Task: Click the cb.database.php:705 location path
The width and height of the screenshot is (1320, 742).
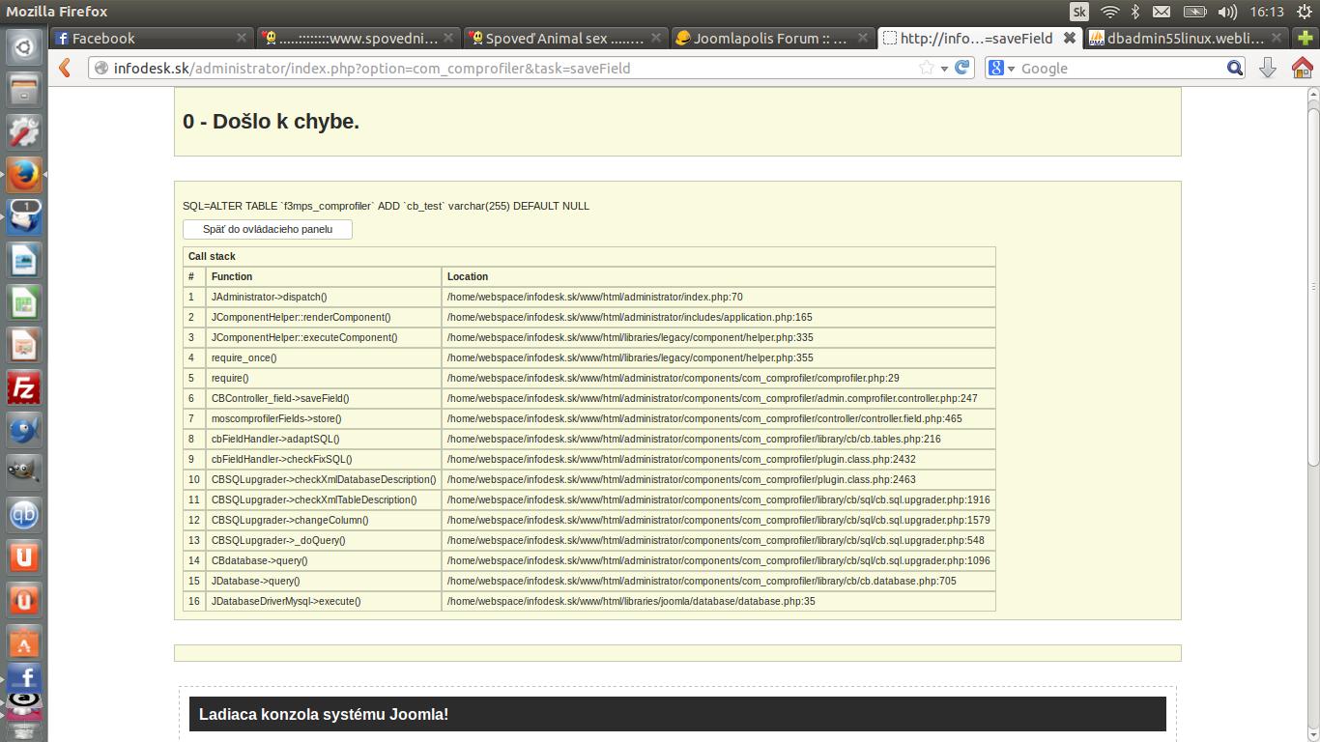Action: 702,581
